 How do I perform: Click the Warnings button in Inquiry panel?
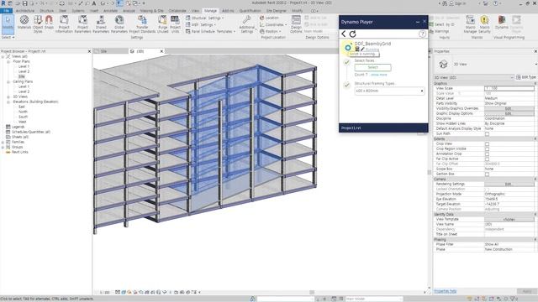click(x=439, y=31)
